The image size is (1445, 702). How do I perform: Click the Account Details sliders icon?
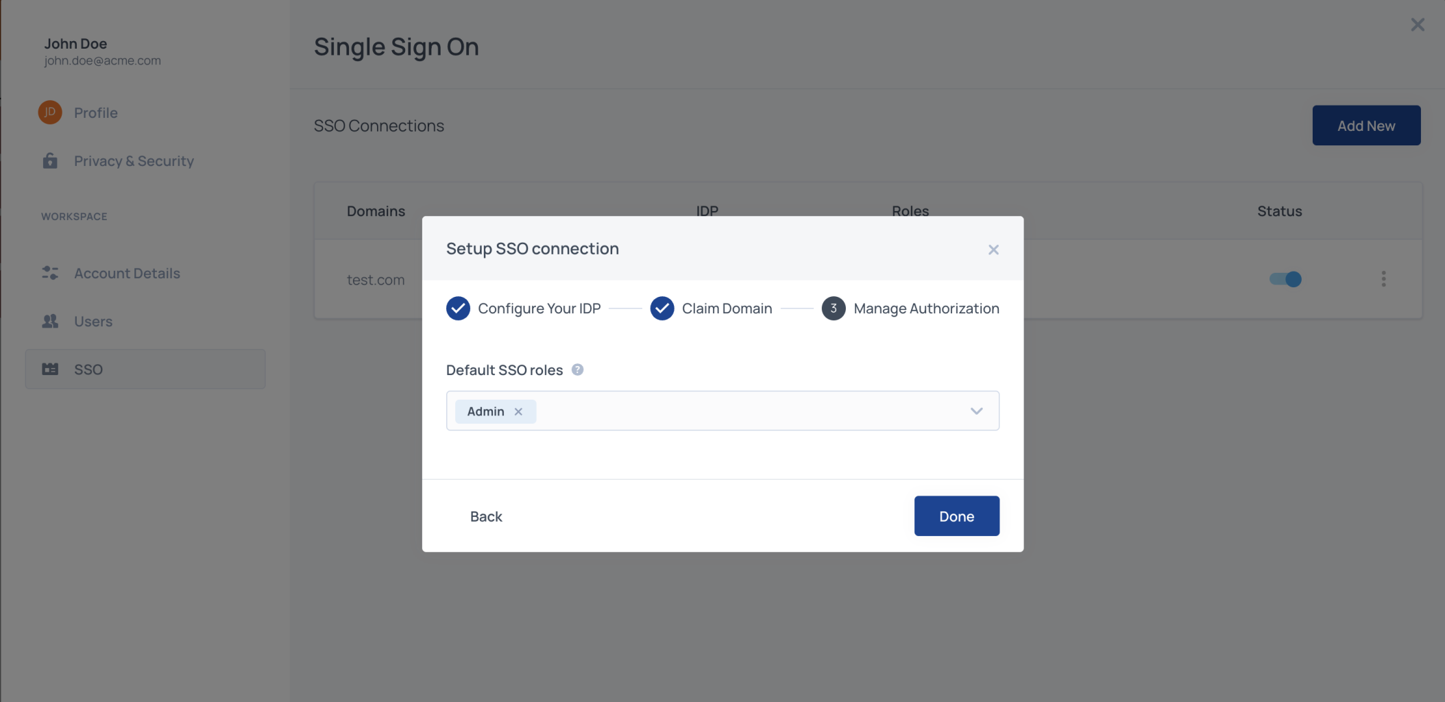click(x=50, y=273)
